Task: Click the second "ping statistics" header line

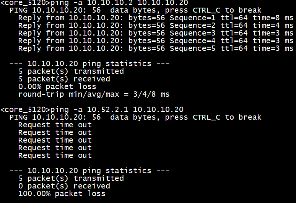Action: click(x=89, y=171)
